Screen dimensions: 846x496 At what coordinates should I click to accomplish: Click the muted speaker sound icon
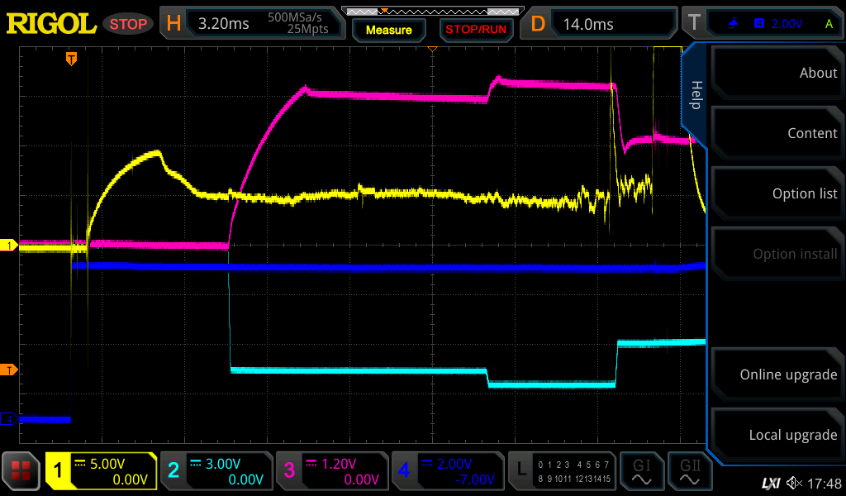tap(794, 483)
